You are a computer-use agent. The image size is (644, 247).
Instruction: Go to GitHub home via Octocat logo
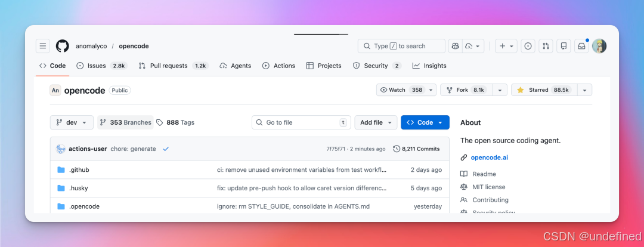point(63,46)
